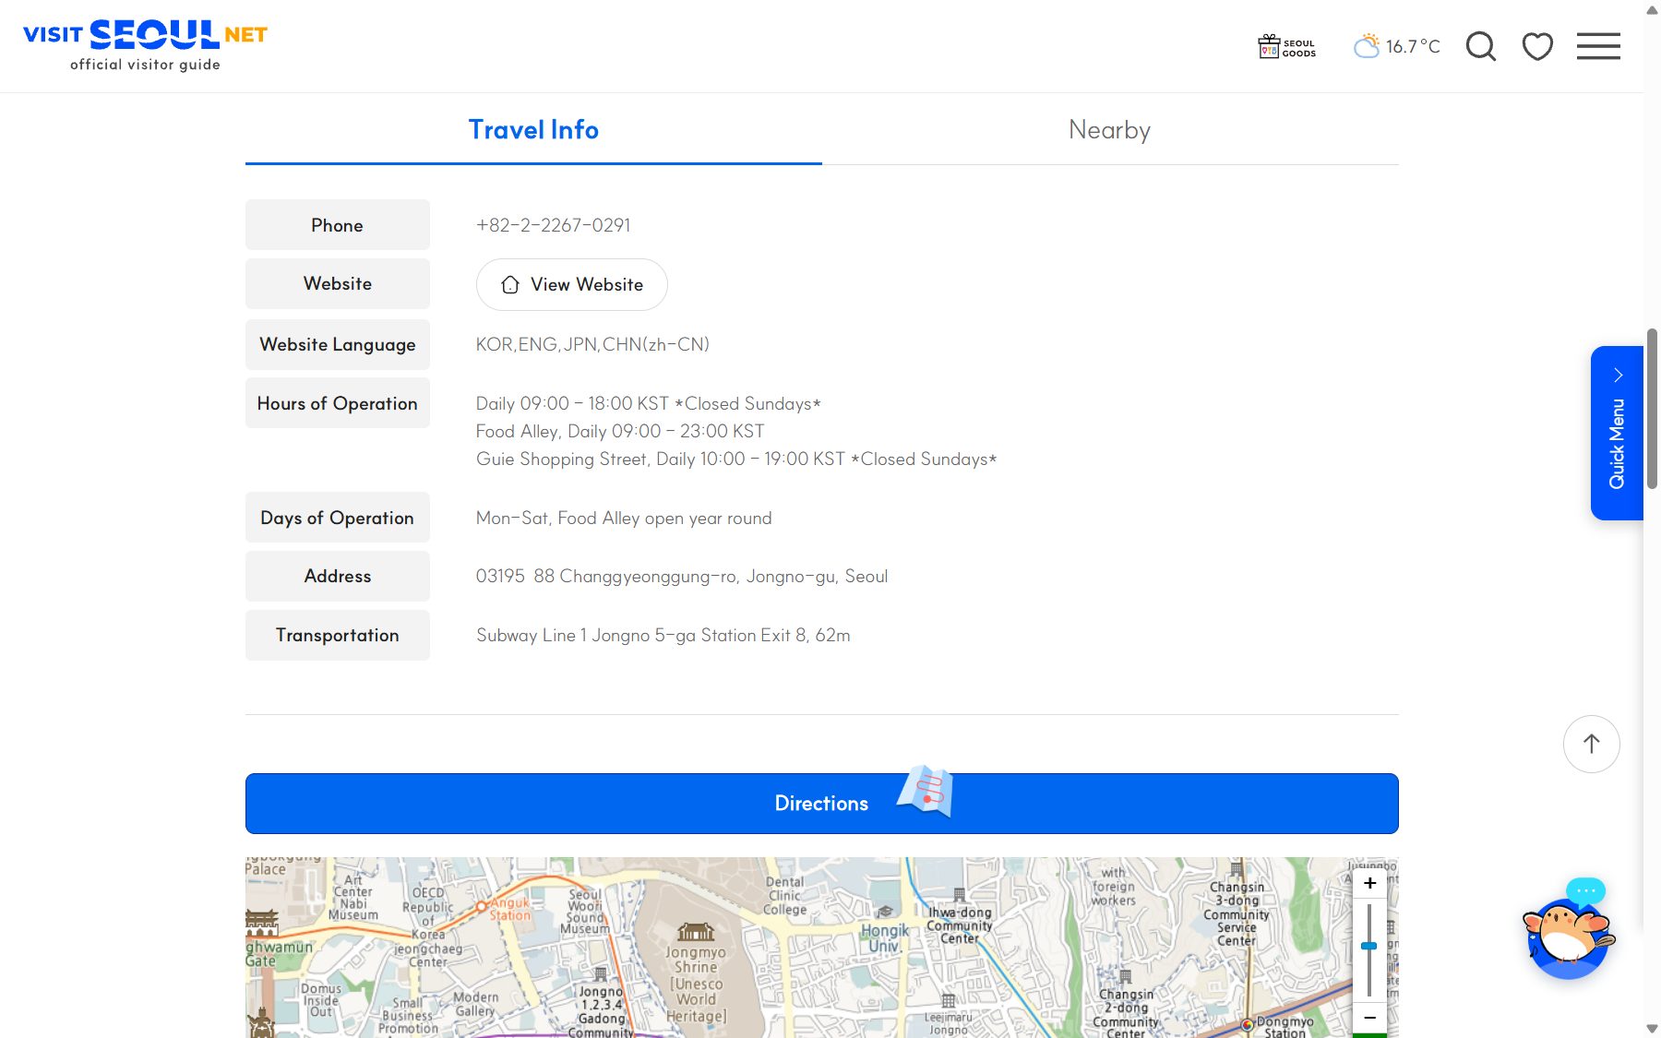The image size is (1661, 1038).
Task: Expand the Quick Menu side panel
Action: pyautogui.click(x=1617, y=433)
